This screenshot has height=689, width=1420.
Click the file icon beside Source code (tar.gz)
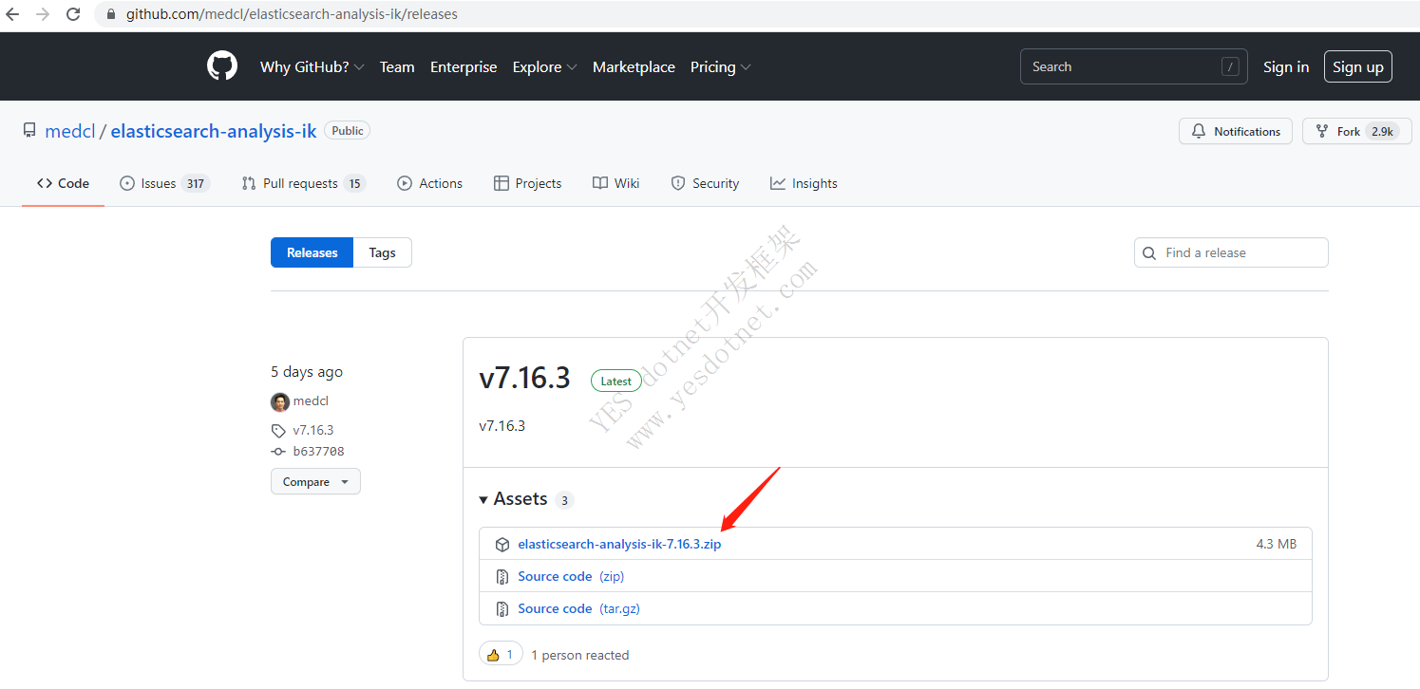point(502,609)
